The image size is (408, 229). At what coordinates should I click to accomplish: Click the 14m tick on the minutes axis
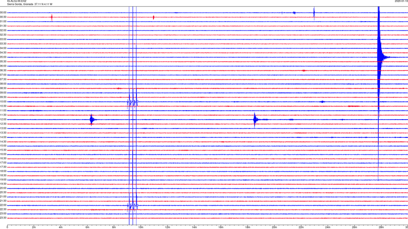(194, 227)
